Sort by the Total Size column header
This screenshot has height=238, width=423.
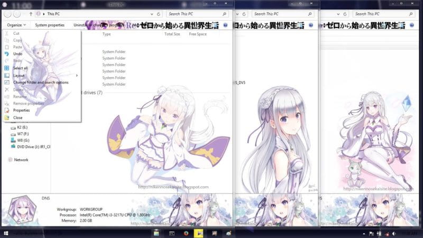click(x=172, y=34)
